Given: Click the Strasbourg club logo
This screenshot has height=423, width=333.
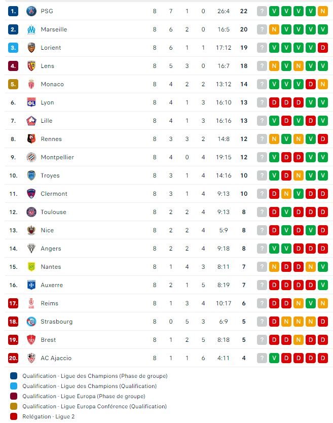Looking at the screenshot, I should click(31, 322).
